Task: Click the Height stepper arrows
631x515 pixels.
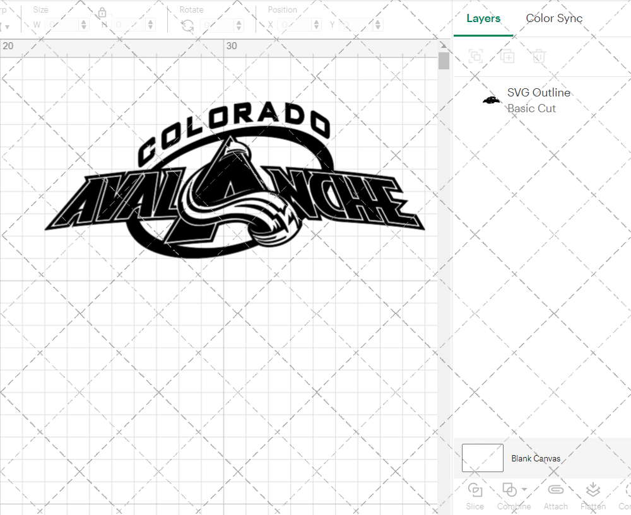Action: [x=151, y=25]
